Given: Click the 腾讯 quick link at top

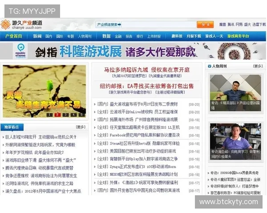Looking at the screenshot, I should click(231, 25).
